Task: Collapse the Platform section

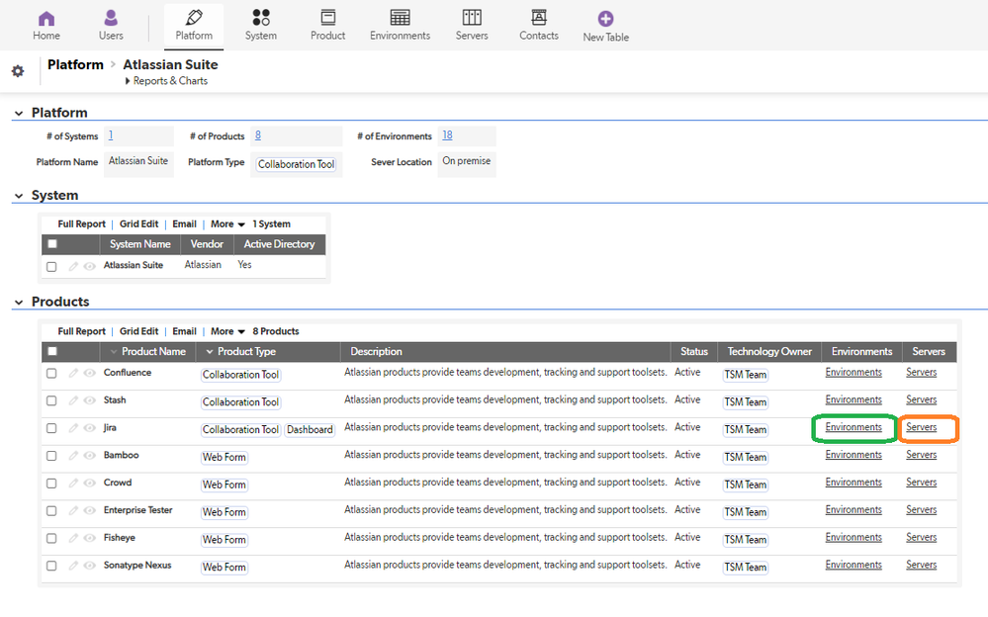Action: [19, 114]
